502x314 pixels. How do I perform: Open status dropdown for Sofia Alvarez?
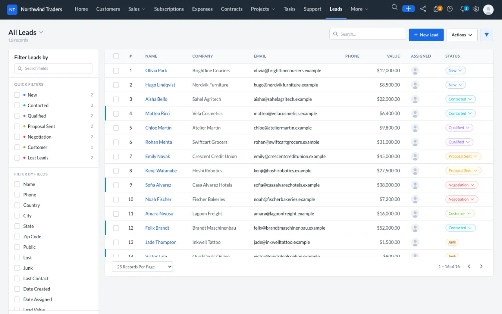point(462,185)
